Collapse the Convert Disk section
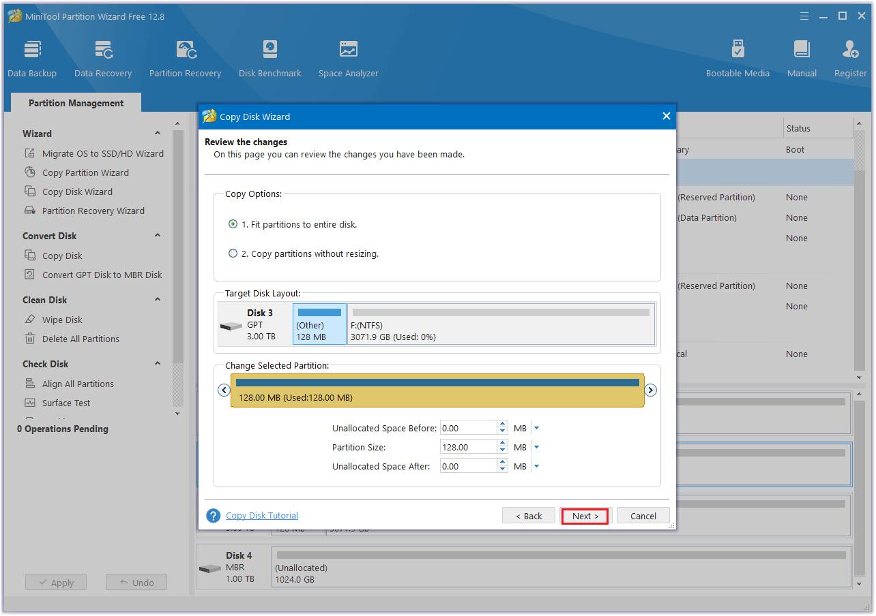The height and width of the screenshot is (616, 876). (x=158, y=236)
